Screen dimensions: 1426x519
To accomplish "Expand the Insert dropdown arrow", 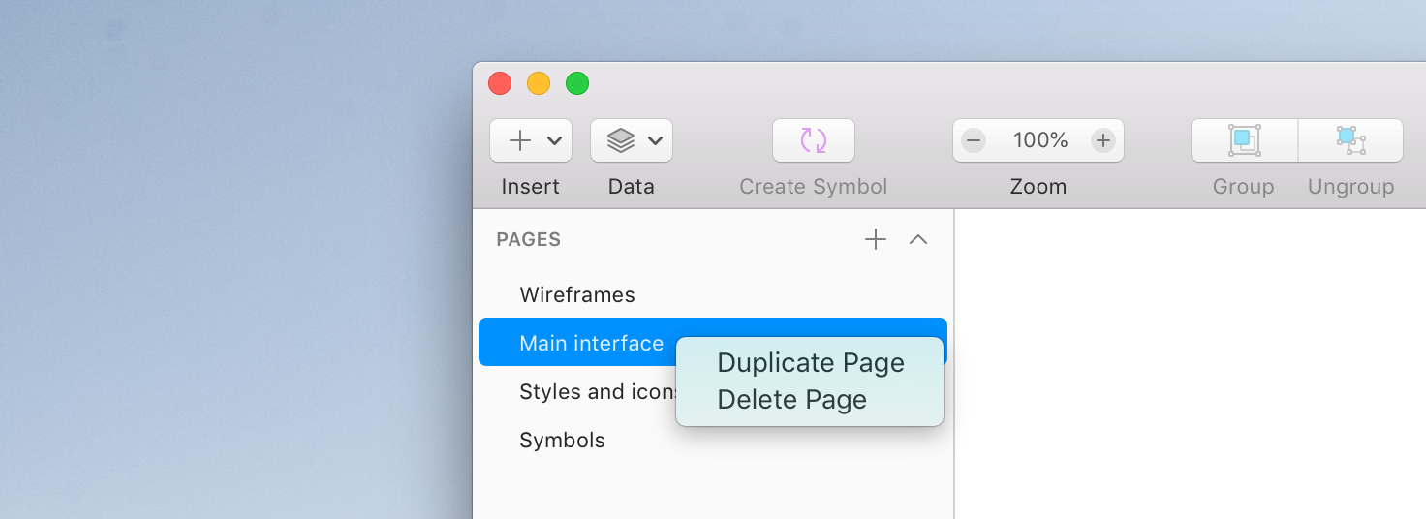I will [555, 141].
